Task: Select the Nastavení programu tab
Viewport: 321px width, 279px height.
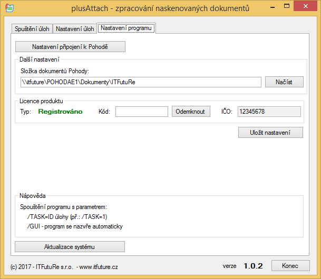Action: pyautogui.click(x=126, y=28)
